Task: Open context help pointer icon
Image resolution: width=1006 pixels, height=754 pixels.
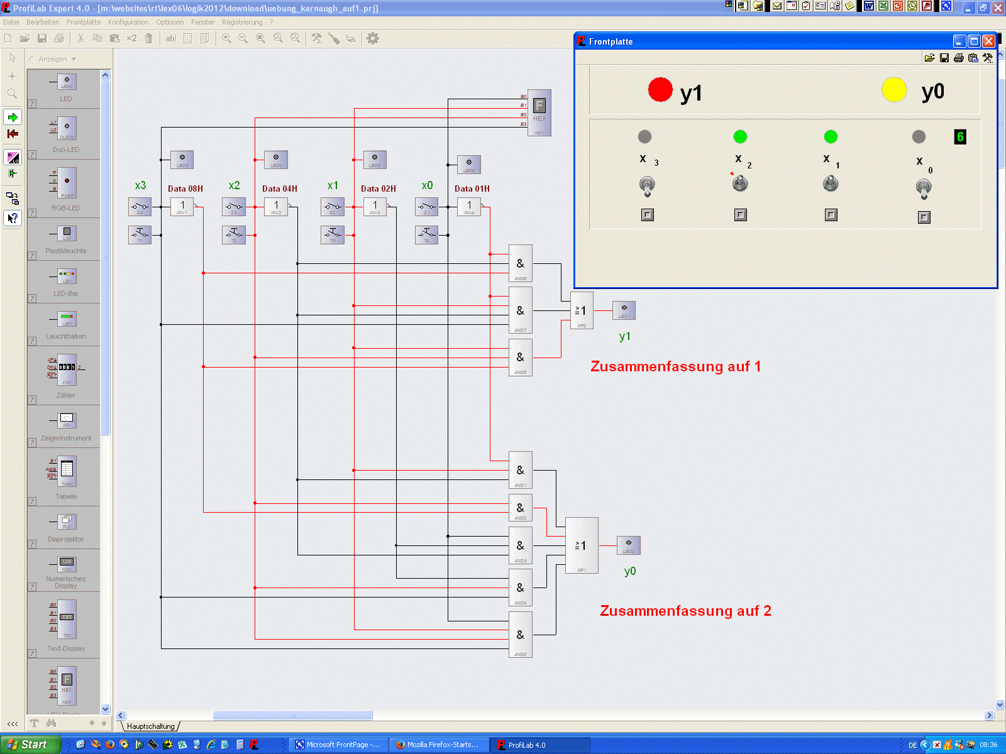Action: click(13, 218)
